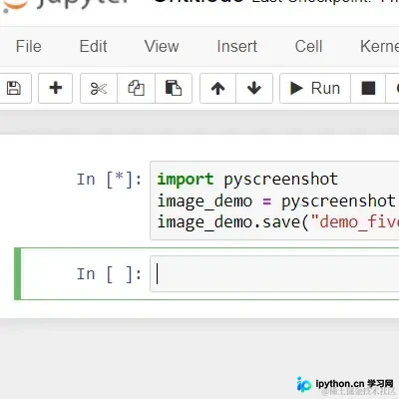Open the Insert menu
This screenshot has height=399, width=399.
pyautogui.click(x=237, y=46)
